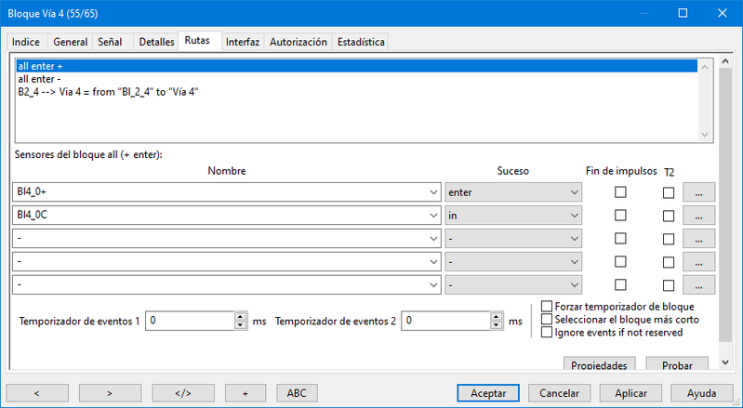
Task: Open the fourth sensor name dropdown
Action: pos(433,262)
